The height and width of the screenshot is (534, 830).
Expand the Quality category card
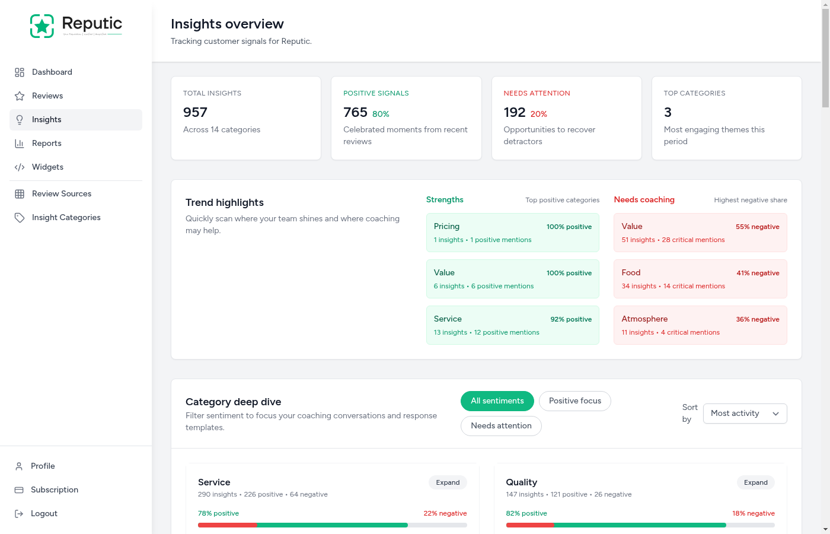(755, 482)
